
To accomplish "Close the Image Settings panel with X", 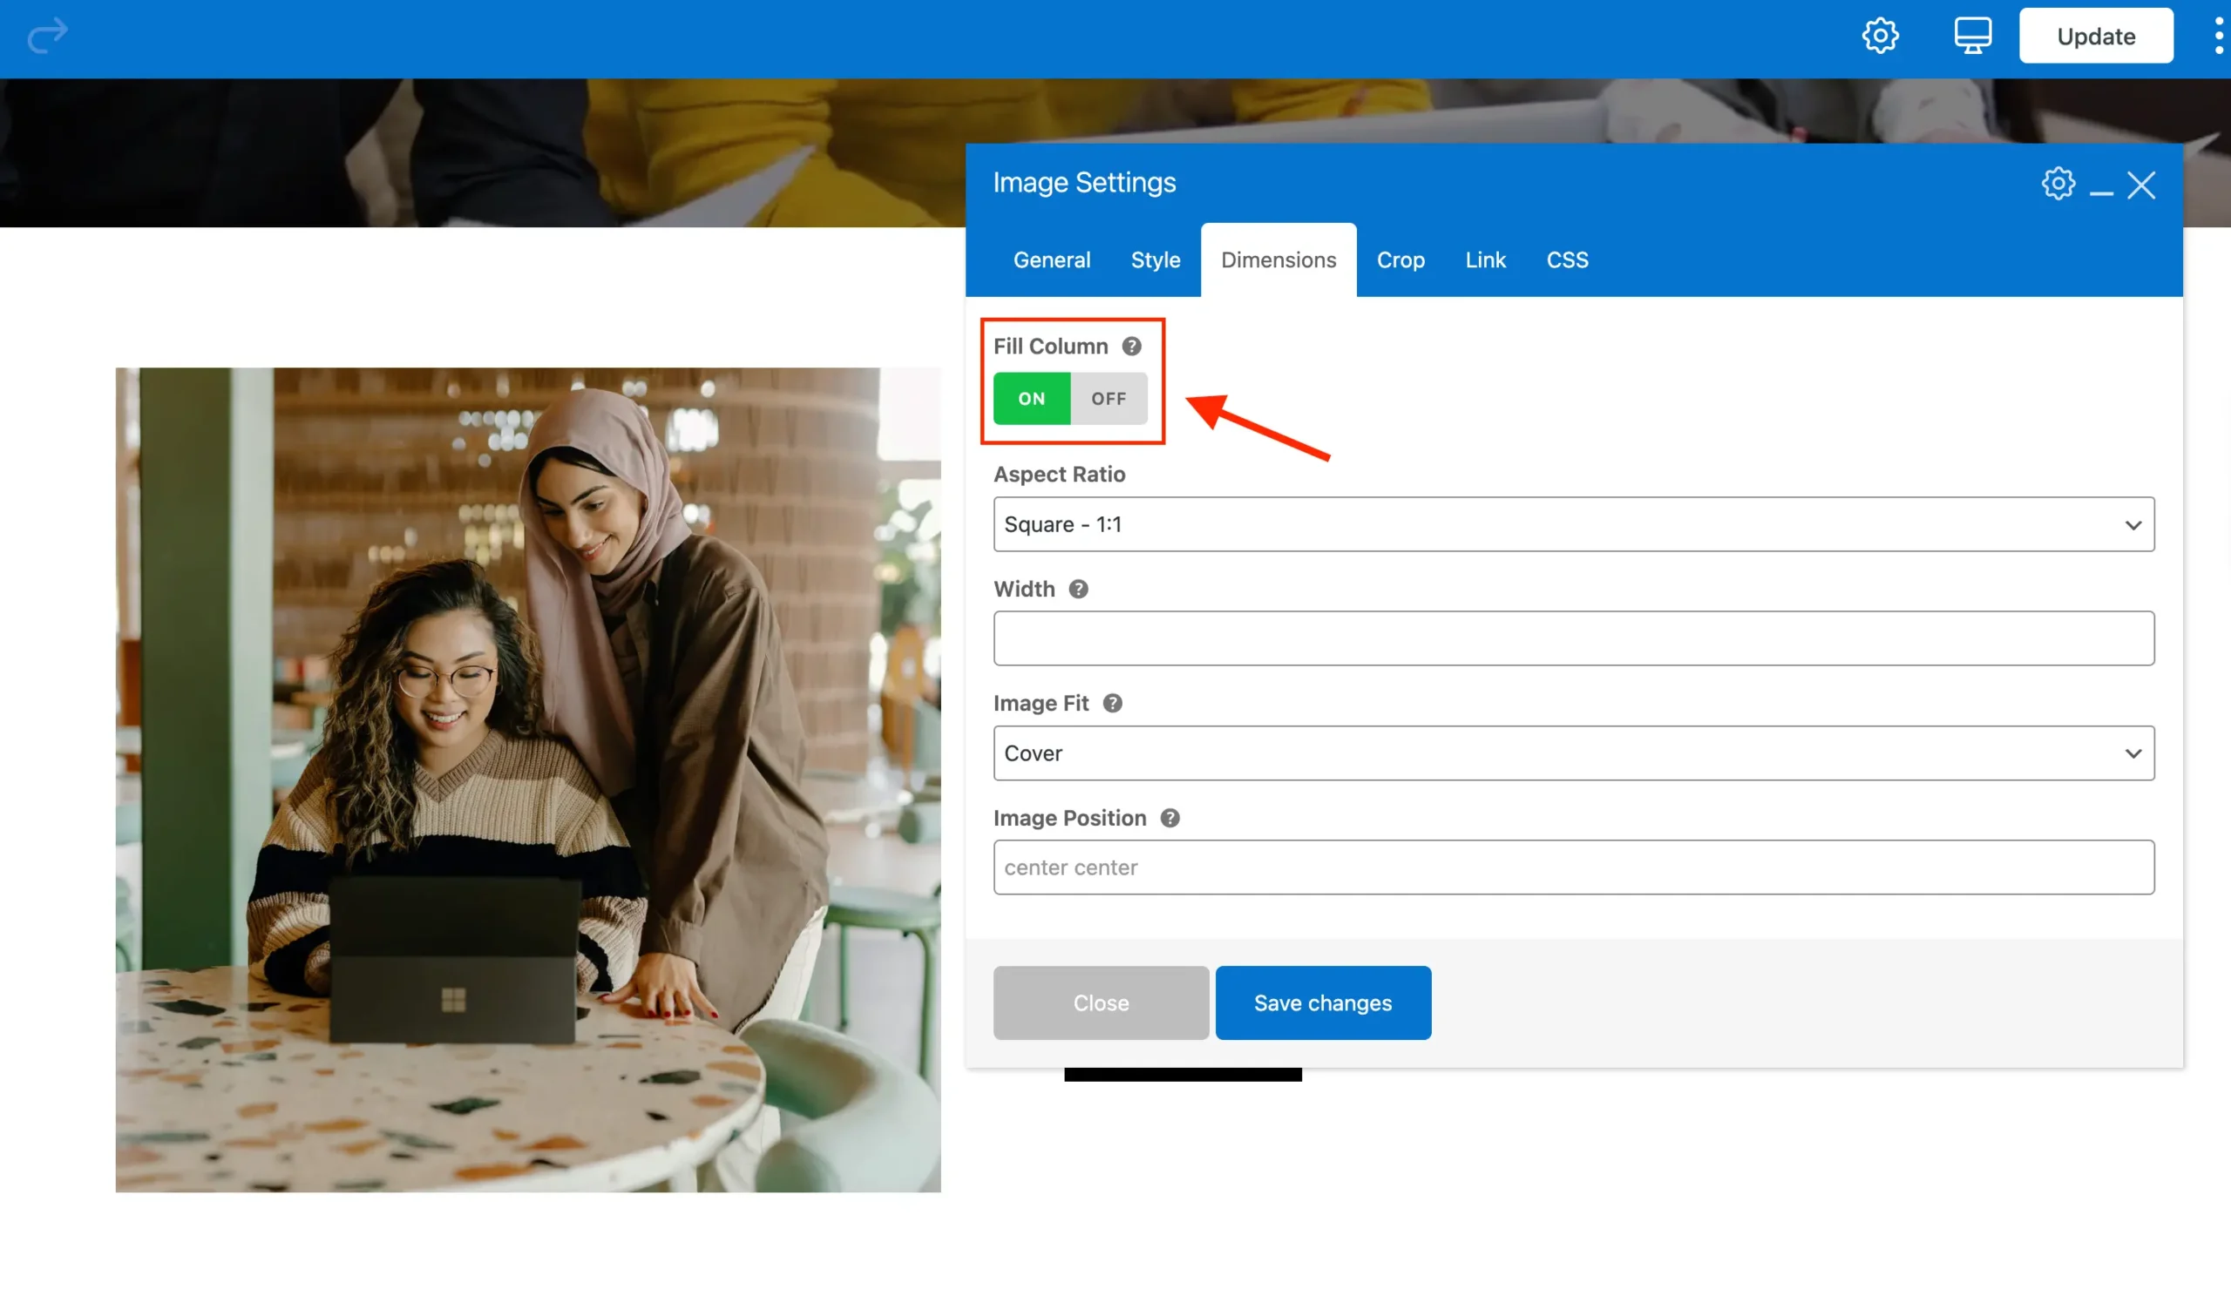I will [2140, 185].
